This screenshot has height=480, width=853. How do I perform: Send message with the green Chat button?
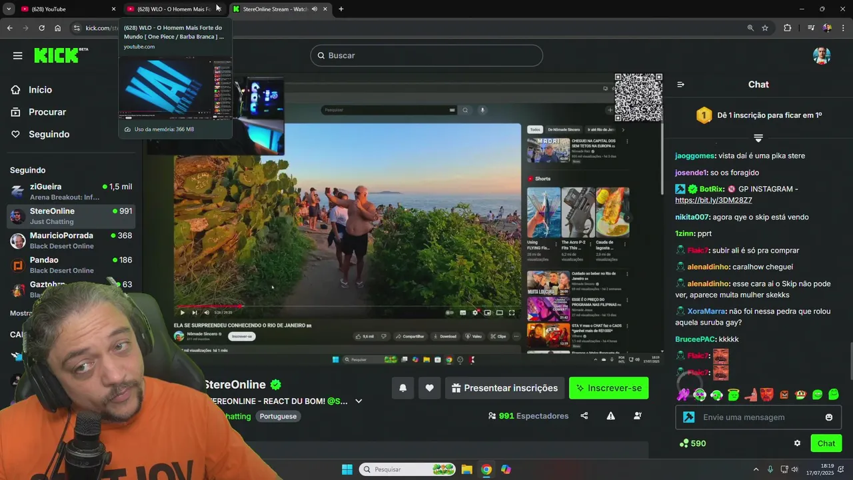[826, 443]
